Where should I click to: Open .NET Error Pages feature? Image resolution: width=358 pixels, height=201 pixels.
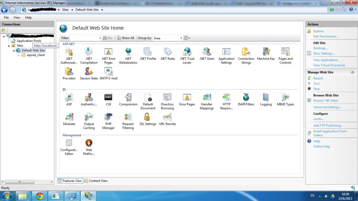tap(109, 56)
